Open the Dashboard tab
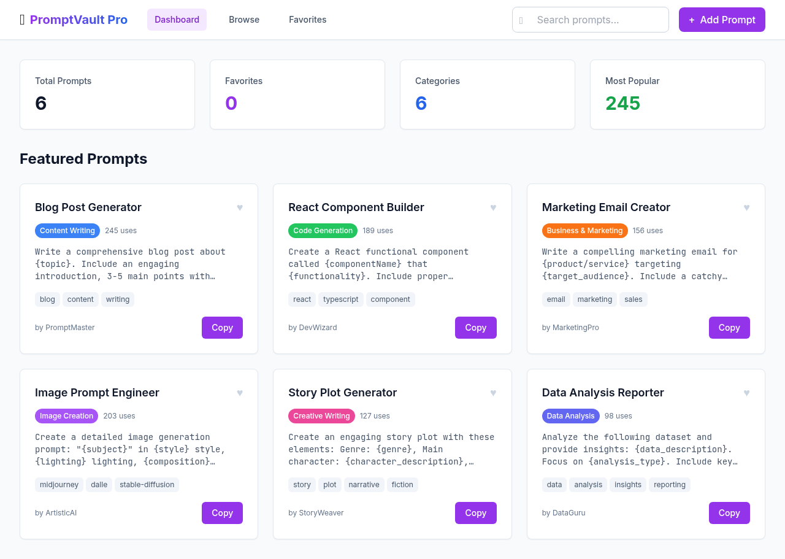 pos(177,20)
